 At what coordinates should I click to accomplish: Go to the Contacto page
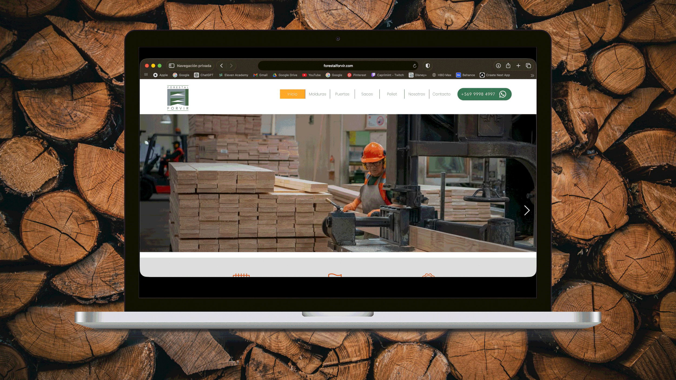coord(441,94)
